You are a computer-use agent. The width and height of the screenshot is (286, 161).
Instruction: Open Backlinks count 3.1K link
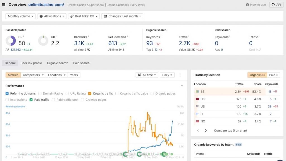tap(79, 43)
